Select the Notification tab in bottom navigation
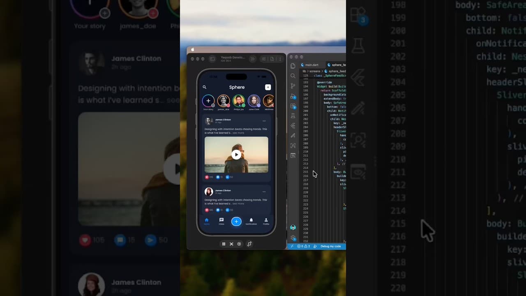The image size is (526, 296). (251, 221)
